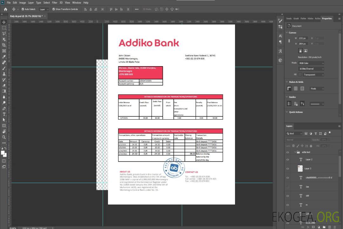This screenshot has width=343, height=229.
Task: Open the Edit Toolbar ellipsis
Action: point(4,143)
